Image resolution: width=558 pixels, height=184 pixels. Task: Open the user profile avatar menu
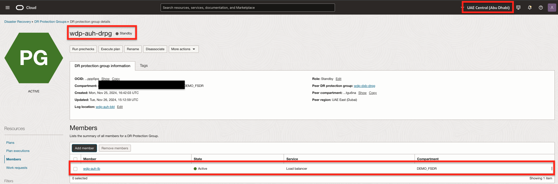pyautogui.click(x=552, y=8)
